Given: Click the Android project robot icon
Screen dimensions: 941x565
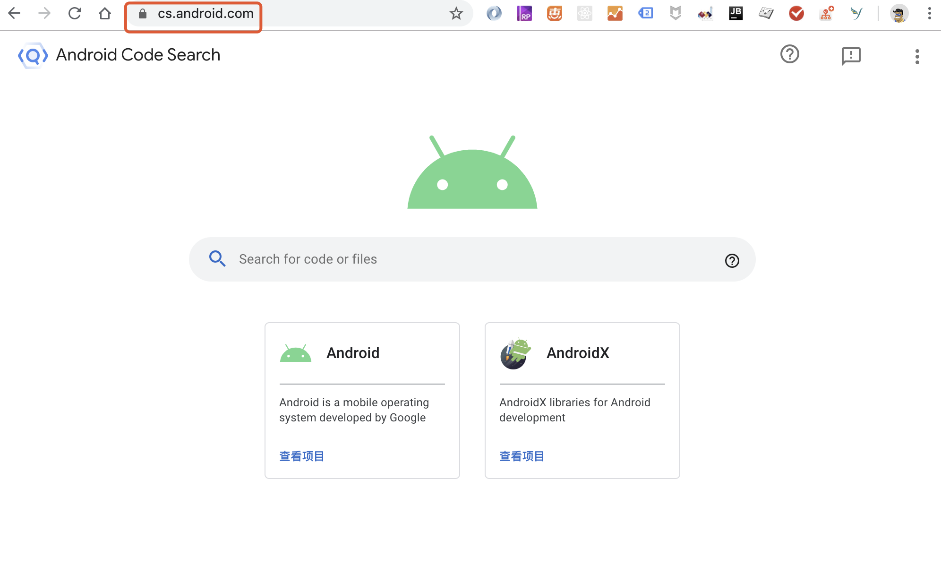Looking at the screenshot, I should click(x=296, y=353).
